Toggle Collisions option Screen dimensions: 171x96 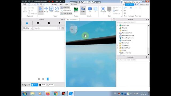point(65,8)
